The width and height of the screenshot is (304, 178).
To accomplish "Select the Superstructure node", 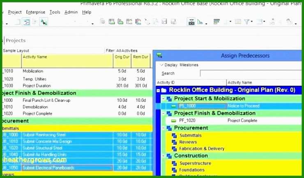I will tap(195, 164).
